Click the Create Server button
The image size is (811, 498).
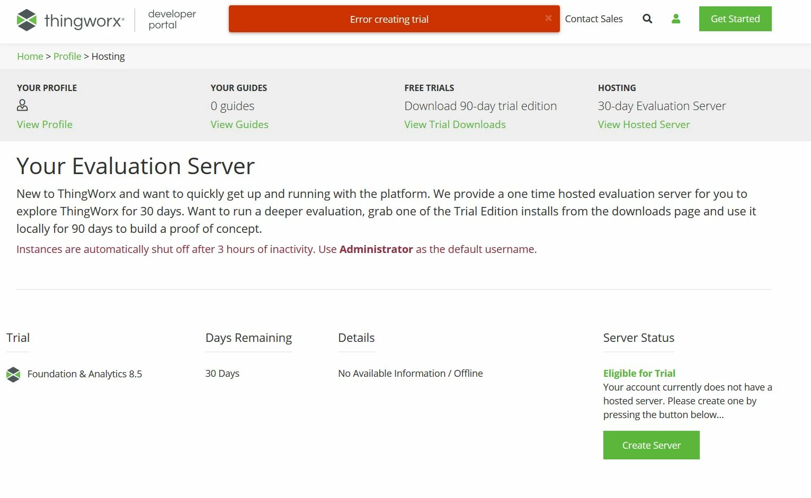point(652,445)
